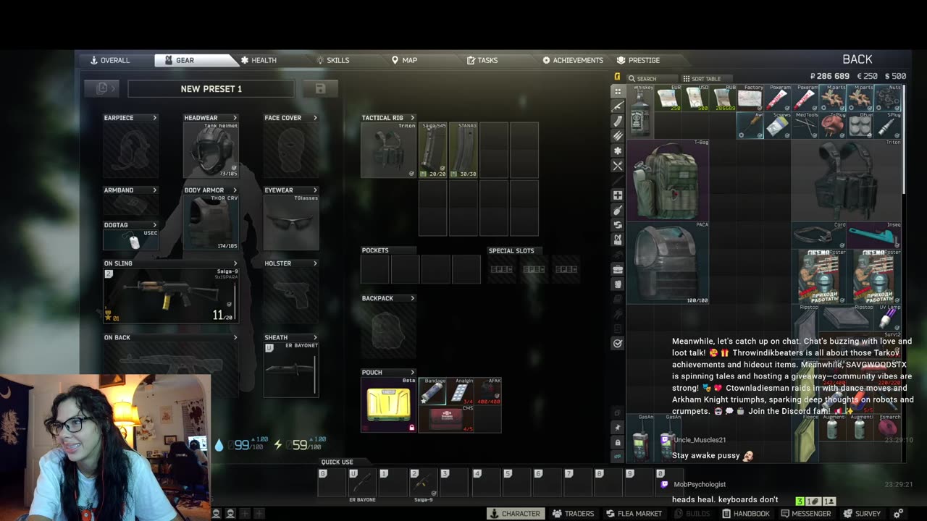This screenshot has height=521, width=927.
Task: Select the Factory map item
Action: (x=750, y=98)
